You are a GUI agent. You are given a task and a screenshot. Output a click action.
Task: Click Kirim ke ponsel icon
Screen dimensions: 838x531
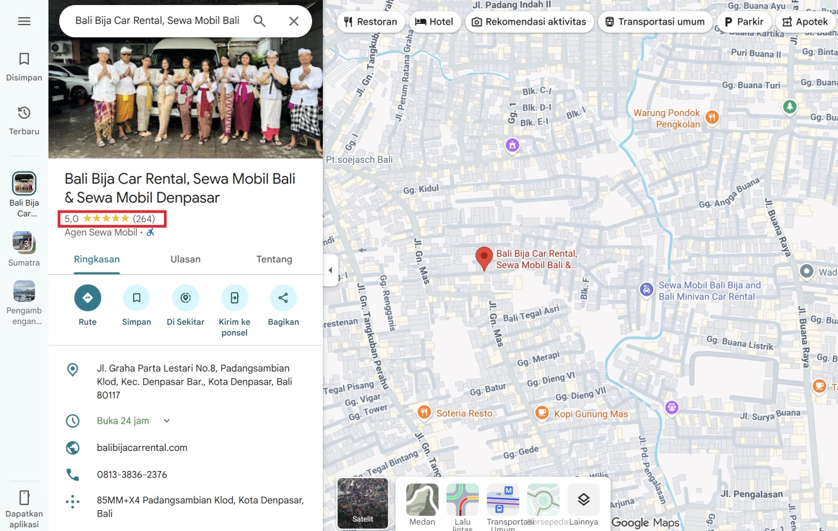235,298
